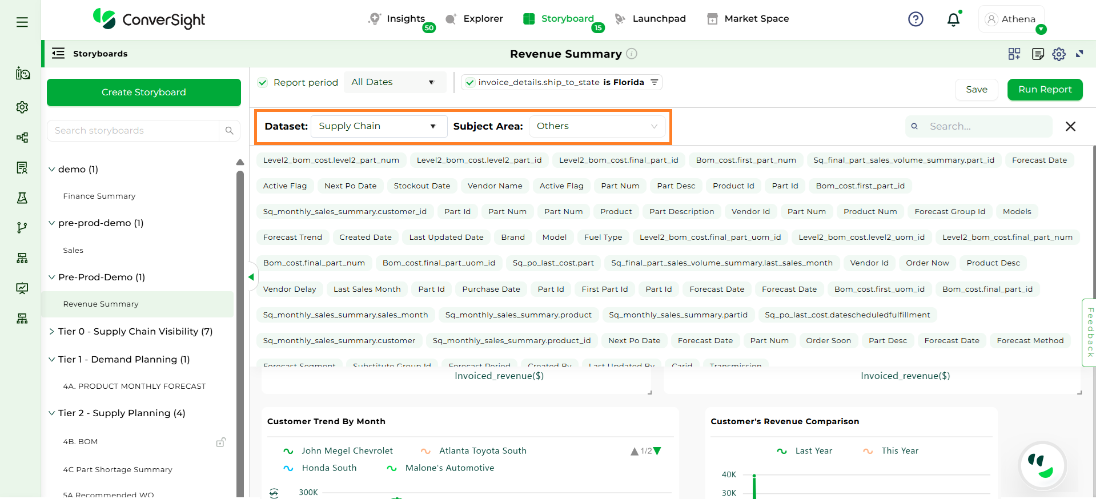This screenshot has width=1096, height=499.
Task: Click the Run Report button
Action: coord(1045,90)
